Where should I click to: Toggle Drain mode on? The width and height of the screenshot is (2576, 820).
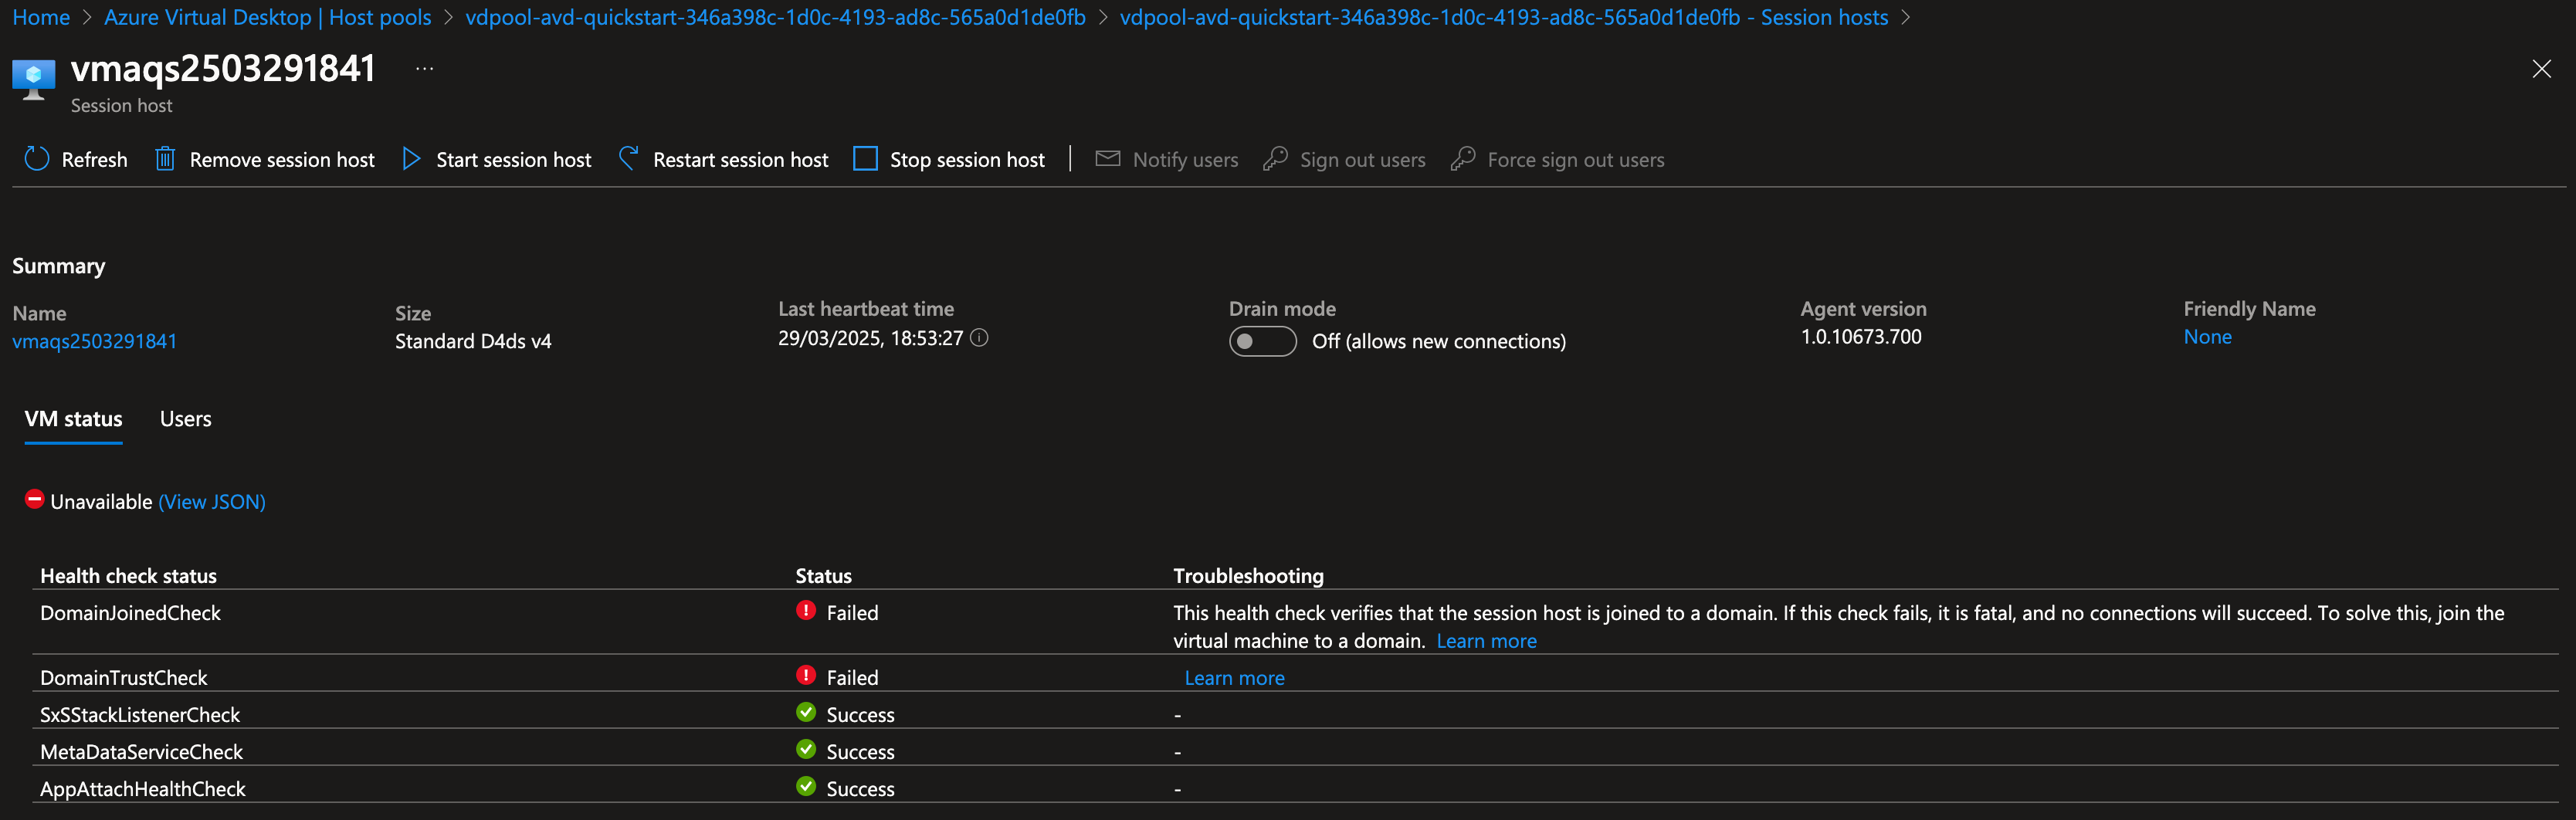coord(1263,341)
